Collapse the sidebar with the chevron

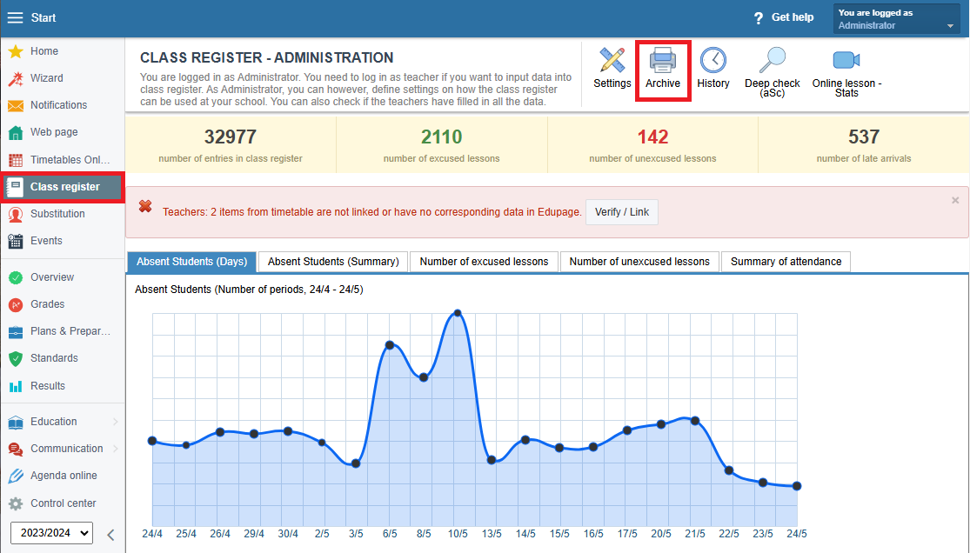click(110, 535)
